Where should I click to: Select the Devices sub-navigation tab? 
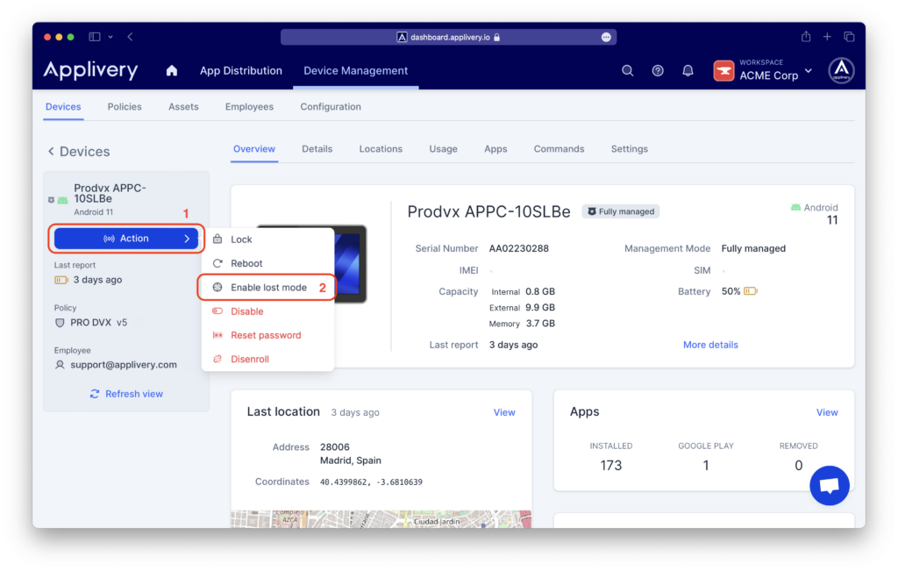(x=63, y=106)
